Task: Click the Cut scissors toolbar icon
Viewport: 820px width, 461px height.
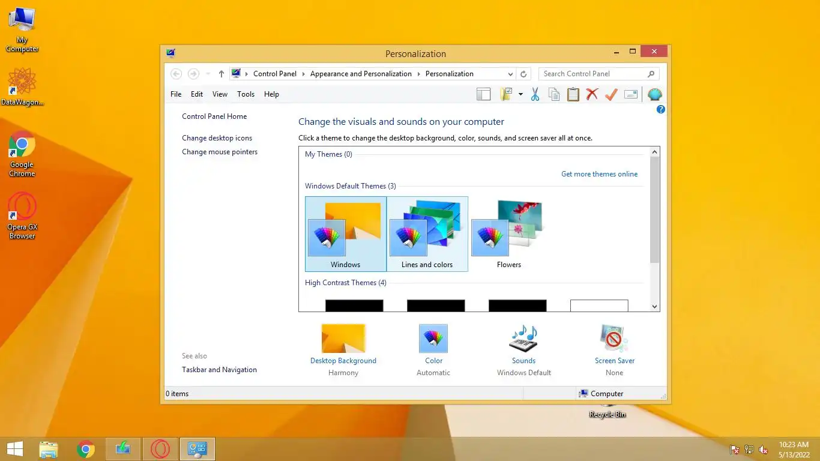Action: [x=535, y=94]
